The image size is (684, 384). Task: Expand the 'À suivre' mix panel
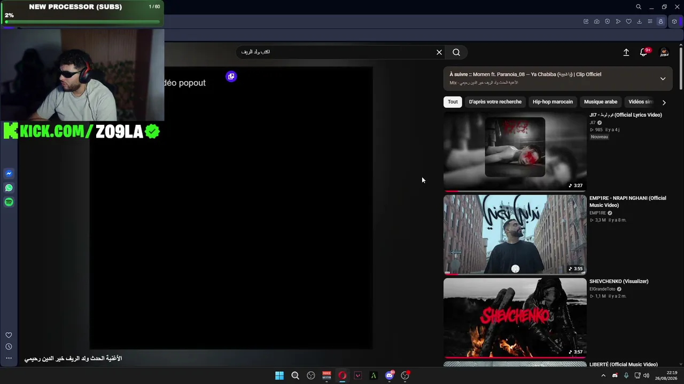(x=663, y=79)
